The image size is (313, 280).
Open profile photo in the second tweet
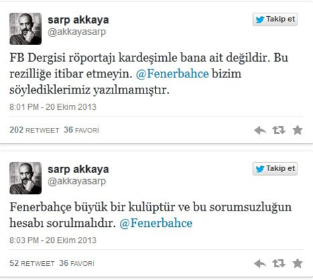(x=26, y=178)
